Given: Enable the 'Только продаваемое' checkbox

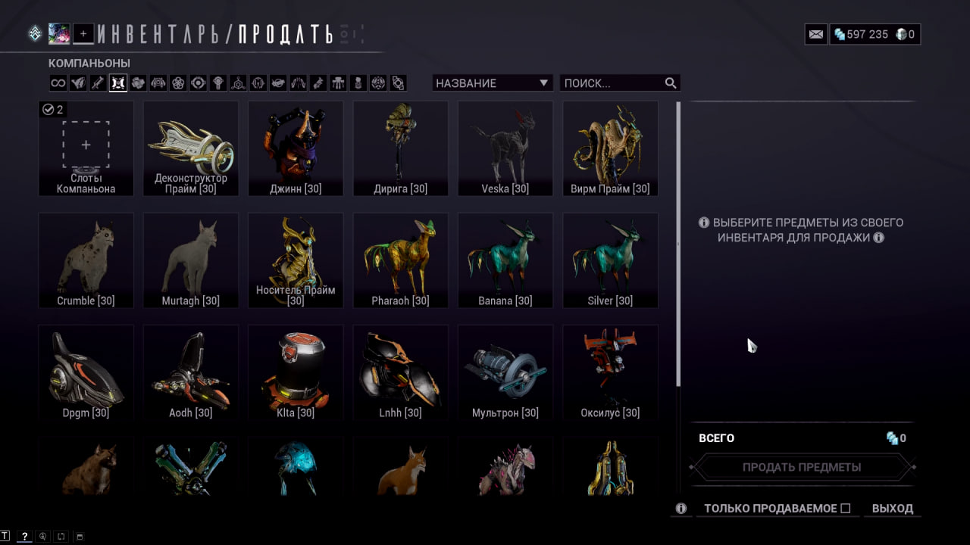Looking at the screenshot, I should pos(846,509).
